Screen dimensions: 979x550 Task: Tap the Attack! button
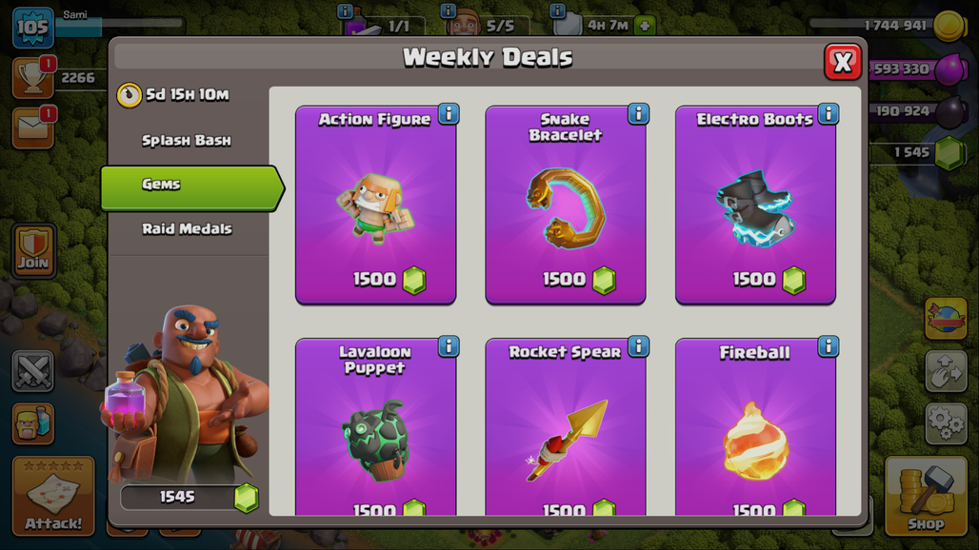(x=53, y=497)
